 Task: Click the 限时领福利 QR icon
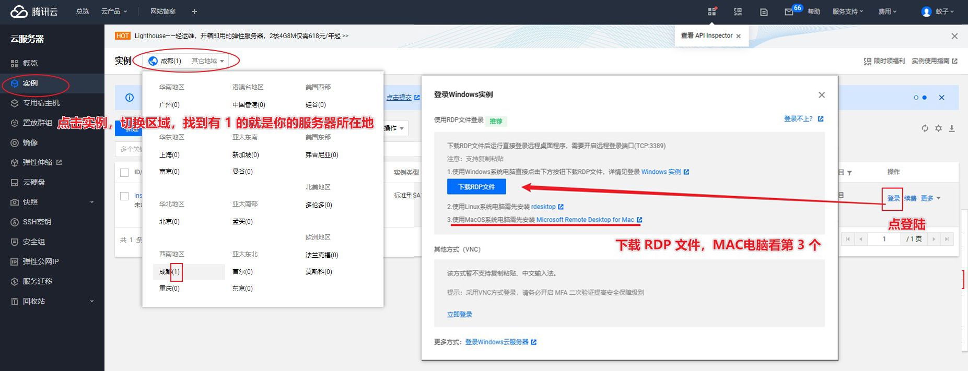tap(868, 61)
